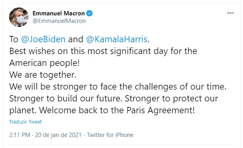Open the @JoeBiden mention
The height and width of the screenshot is (148, 243).
coord(43,39)
